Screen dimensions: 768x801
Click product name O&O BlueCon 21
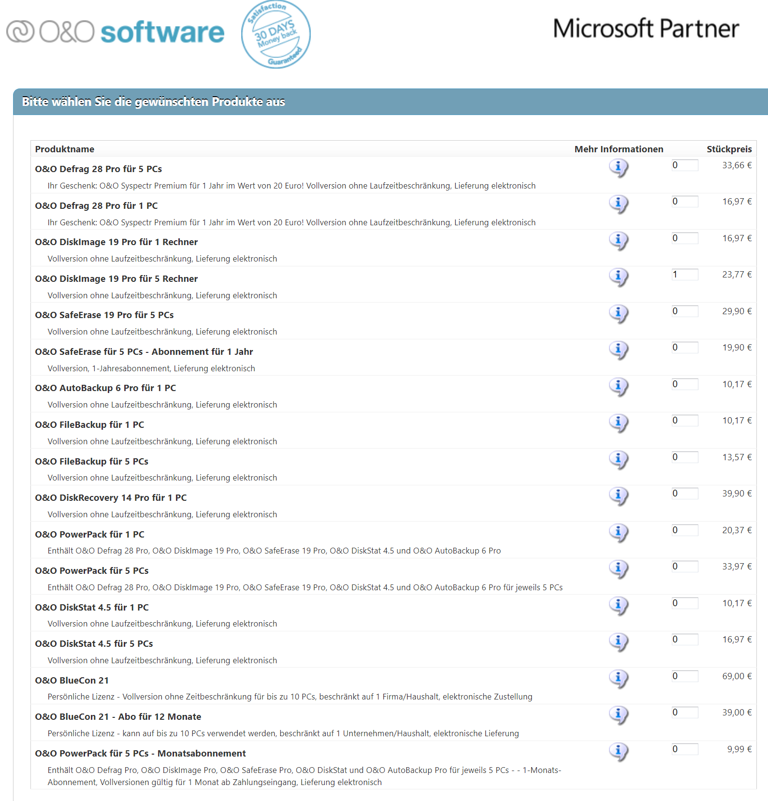pos(72,681)
